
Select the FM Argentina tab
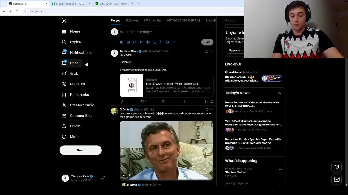click(x=153, y=21)
